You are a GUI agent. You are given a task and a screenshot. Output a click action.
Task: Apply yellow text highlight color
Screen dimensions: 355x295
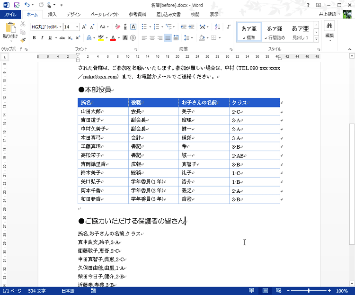tap(101, 38)
